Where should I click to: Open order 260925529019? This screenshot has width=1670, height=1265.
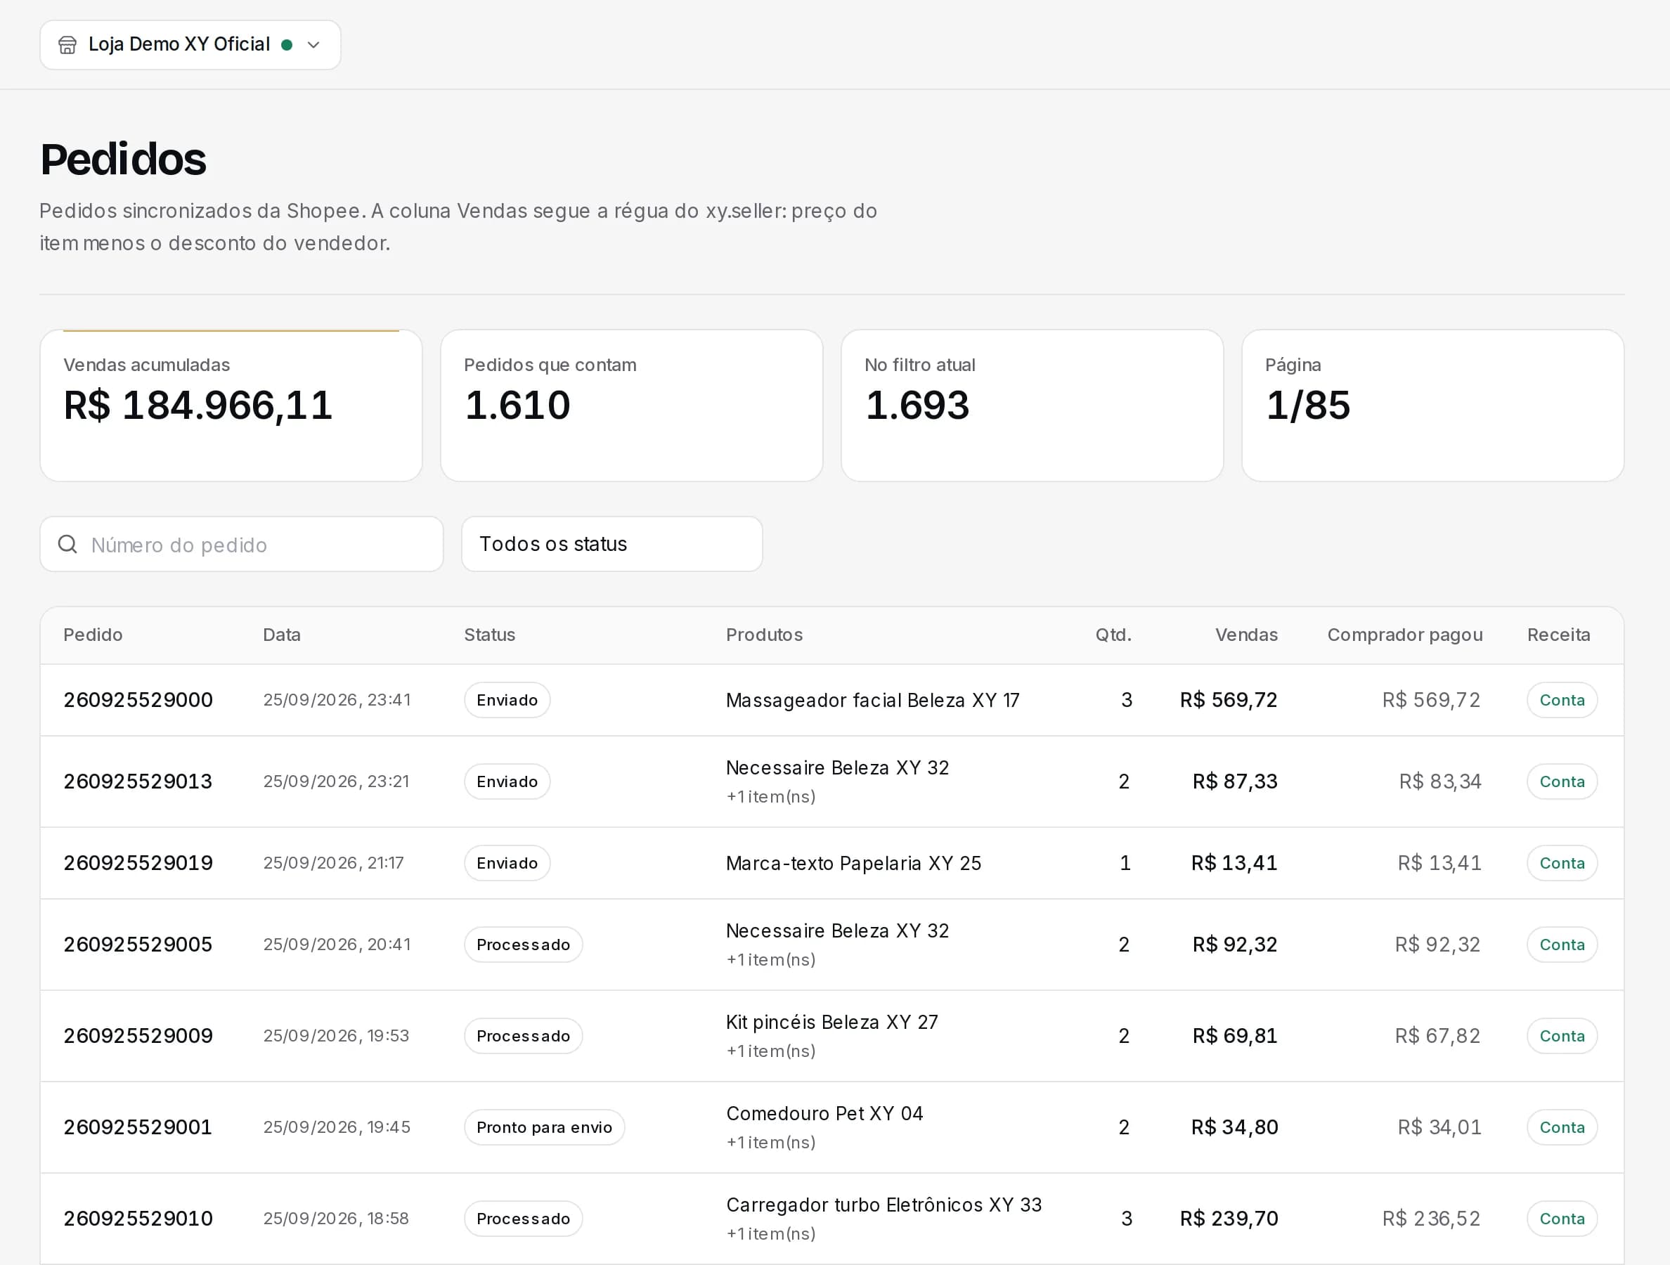click(138, 864)
